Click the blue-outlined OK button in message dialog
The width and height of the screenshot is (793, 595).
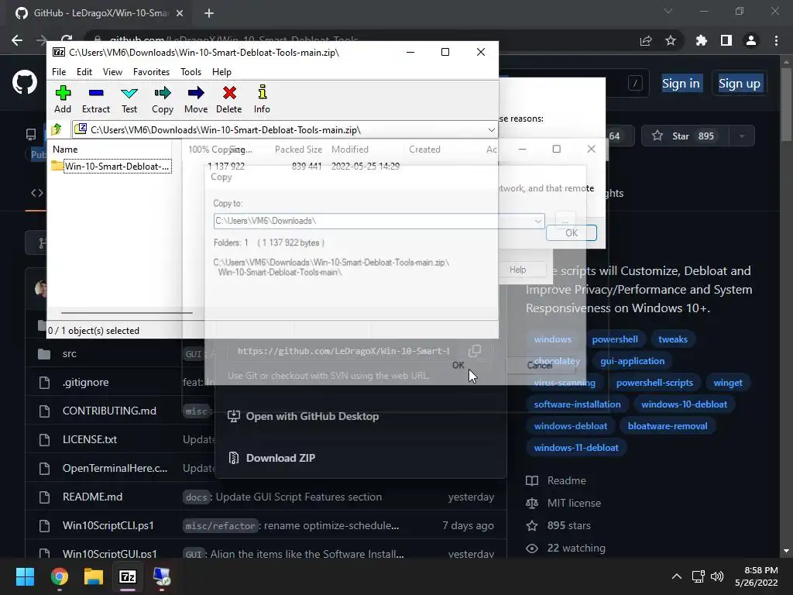coord(572,232)
